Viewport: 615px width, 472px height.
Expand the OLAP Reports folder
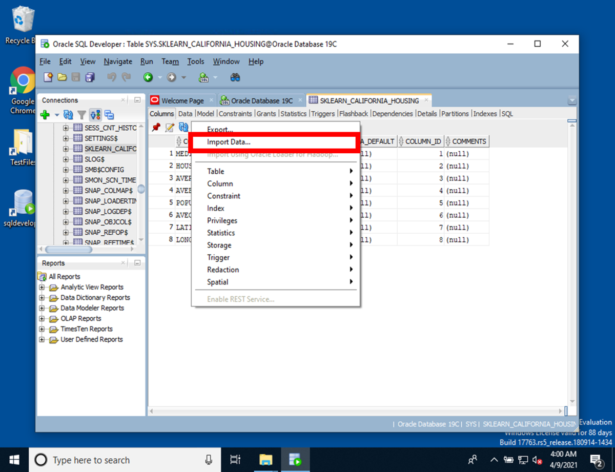43,318
